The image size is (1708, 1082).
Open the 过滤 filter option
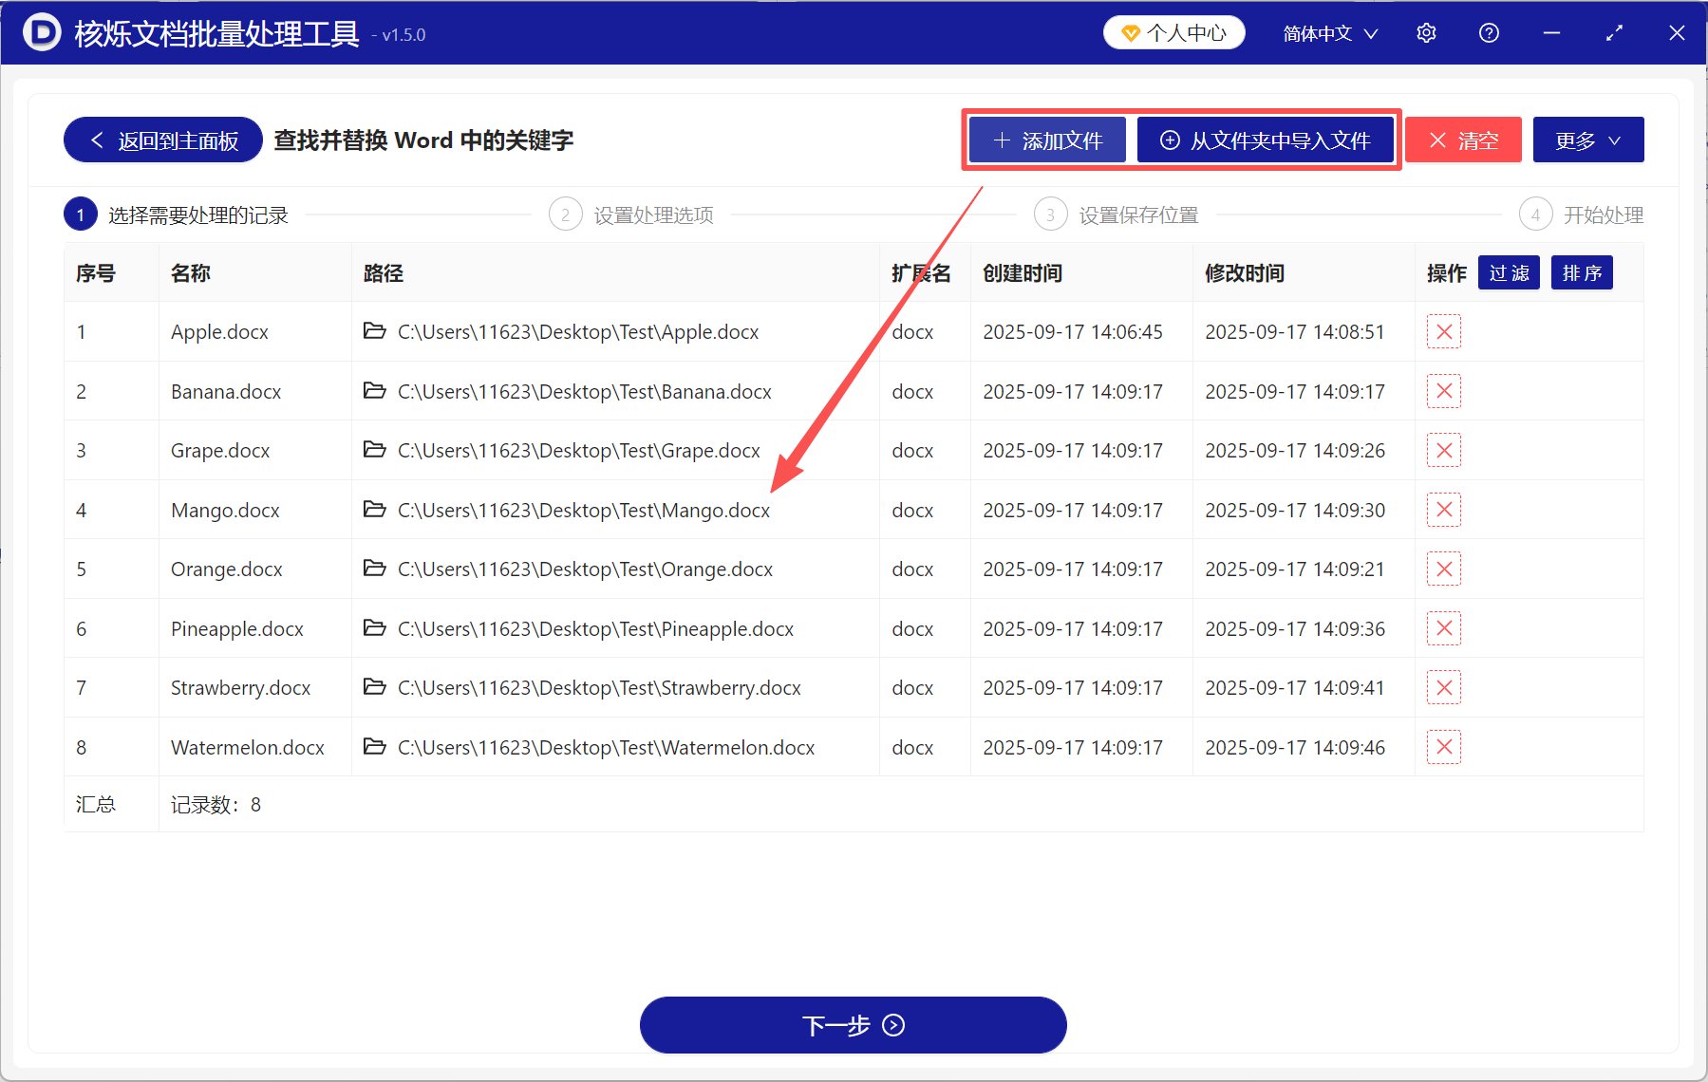[1508, 272]
